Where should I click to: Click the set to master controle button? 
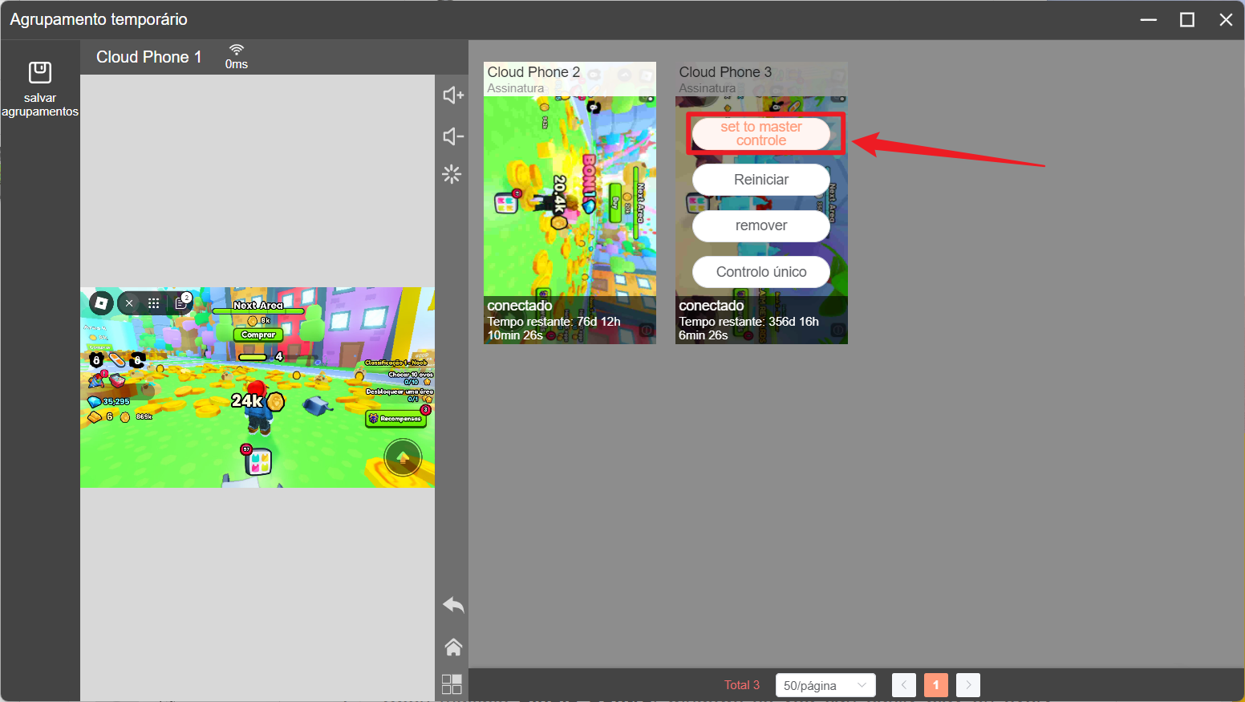click(761, 134)
